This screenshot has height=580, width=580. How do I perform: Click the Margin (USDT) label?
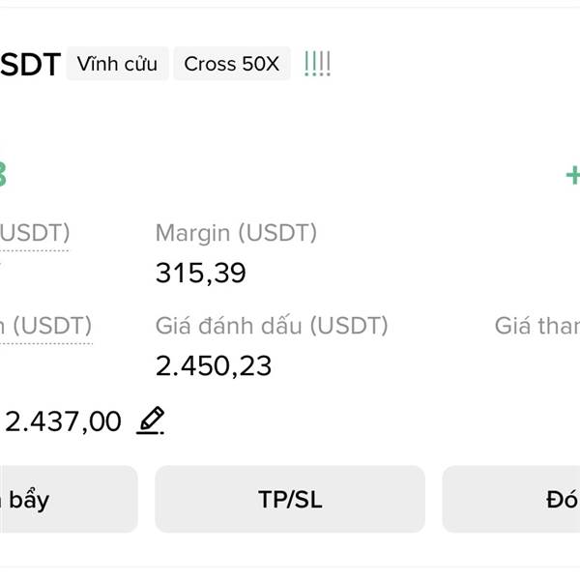(x=237, y=233)
